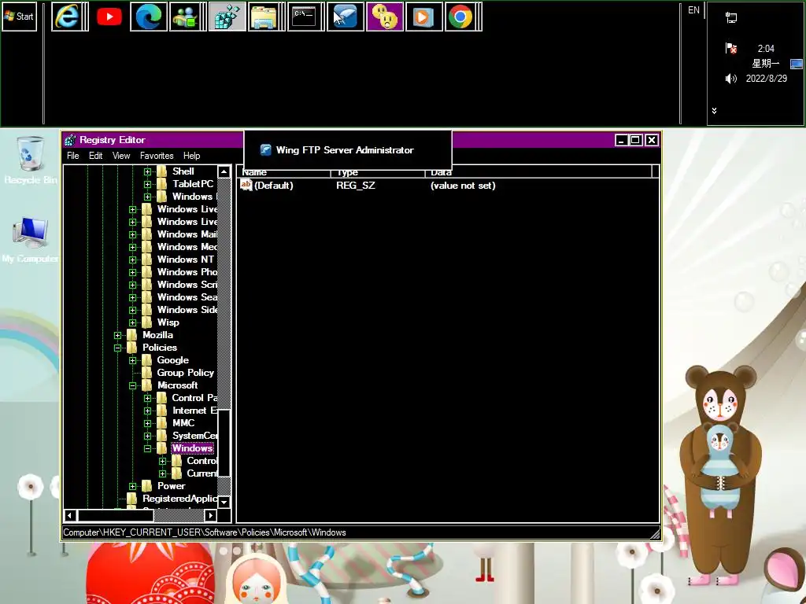Click the tree vertical scrollbar thumb

coord(224,444)
